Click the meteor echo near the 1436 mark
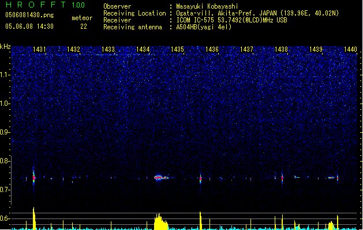The width and height of the screenshot is (363, 230). [200, 178]
